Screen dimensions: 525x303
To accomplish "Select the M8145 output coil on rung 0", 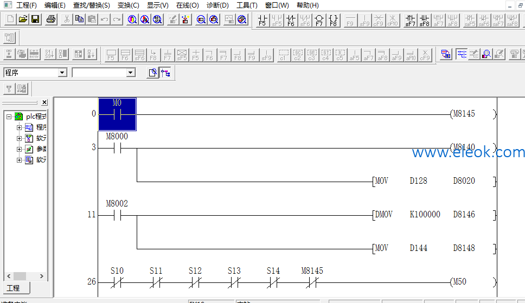I will pos(473,114).
